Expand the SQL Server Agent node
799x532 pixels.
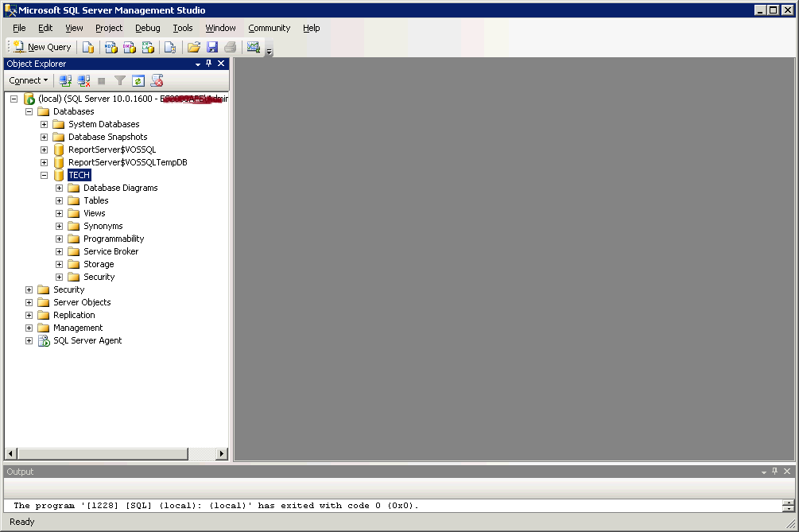coord(29,341)
